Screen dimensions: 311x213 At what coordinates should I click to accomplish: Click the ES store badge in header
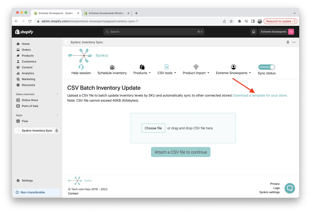(291, 32)
